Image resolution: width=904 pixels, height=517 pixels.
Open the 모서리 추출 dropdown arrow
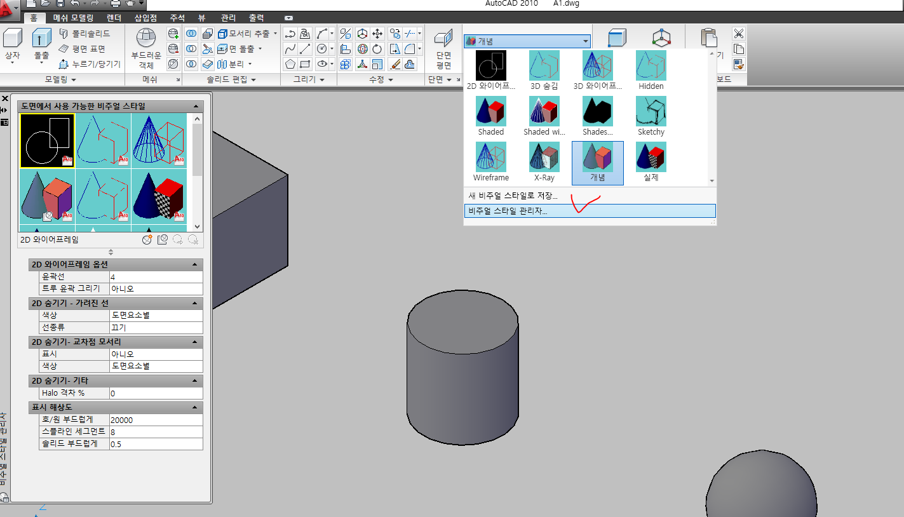[x=276, y=34]
